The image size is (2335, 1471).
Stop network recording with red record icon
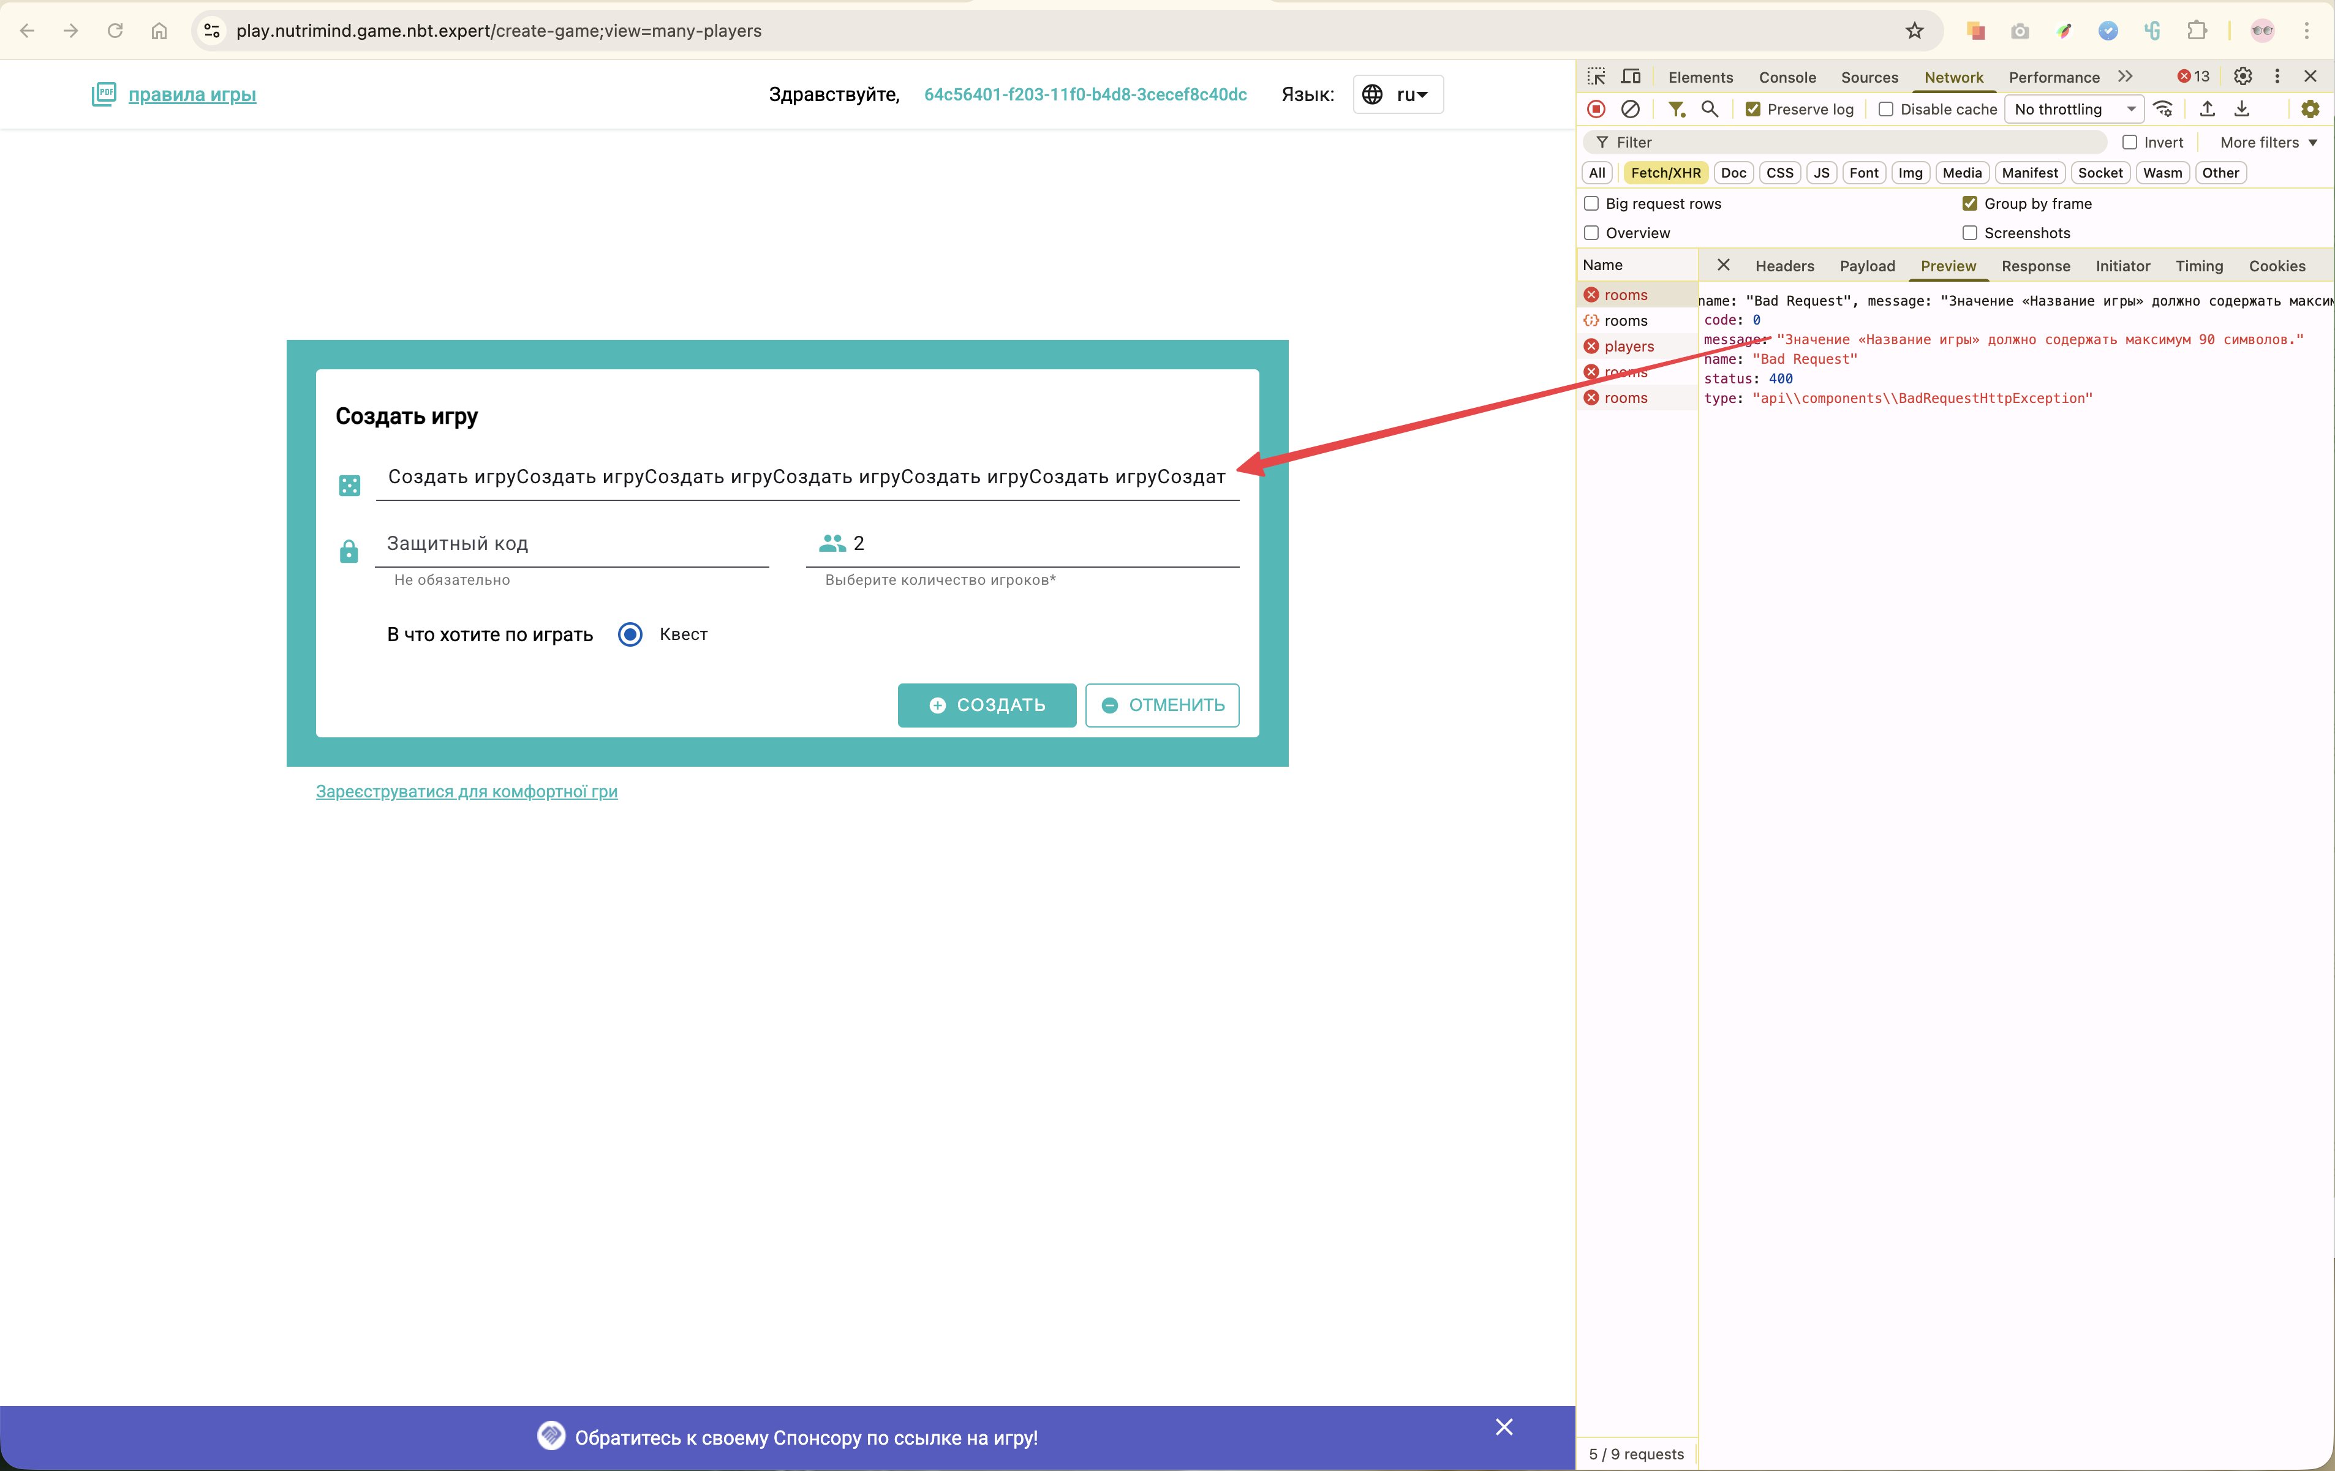tap(1596, 108)
